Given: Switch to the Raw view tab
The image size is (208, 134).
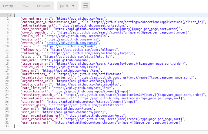Looking at the screenshot, I should click(25, 6).
